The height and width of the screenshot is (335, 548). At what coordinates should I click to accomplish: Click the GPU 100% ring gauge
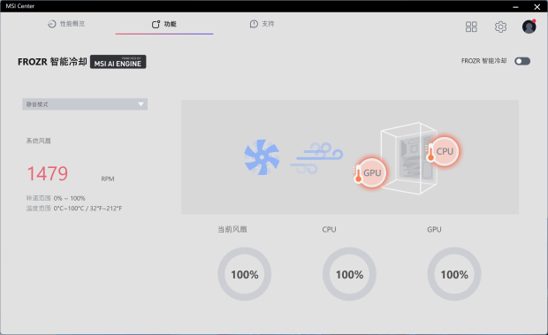click(454, 274)
